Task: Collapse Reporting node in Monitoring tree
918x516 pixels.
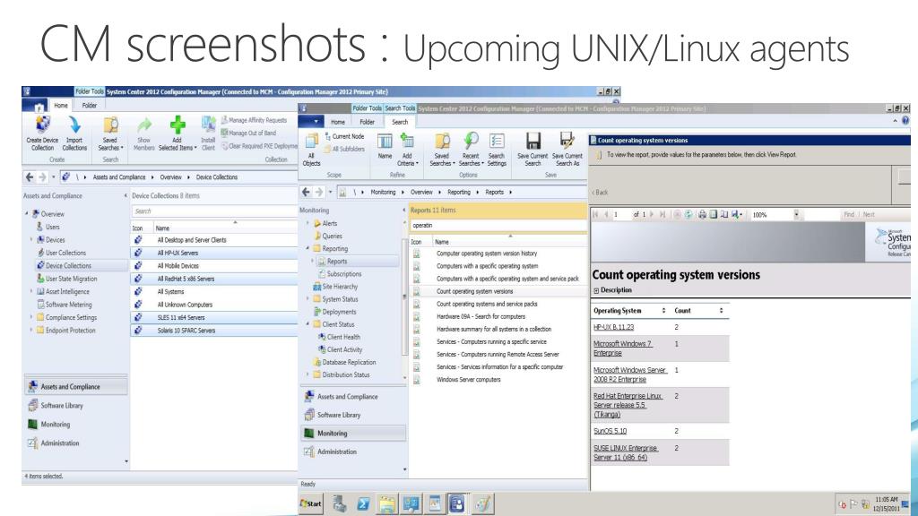Action: pyautogui.click(x=308, y=249)
